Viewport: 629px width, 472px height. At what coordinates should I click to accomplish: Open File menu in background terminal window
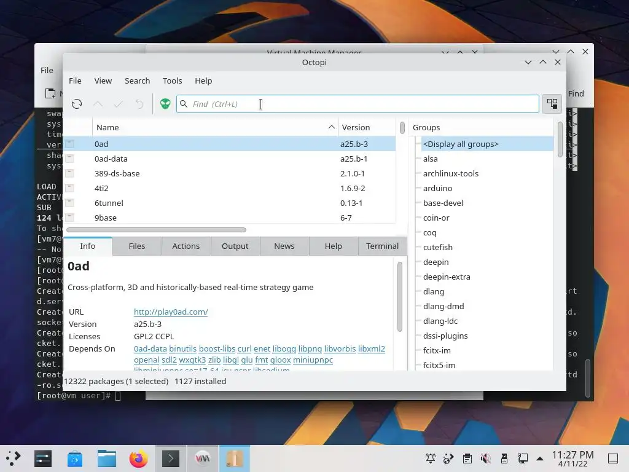pos(47,70)
